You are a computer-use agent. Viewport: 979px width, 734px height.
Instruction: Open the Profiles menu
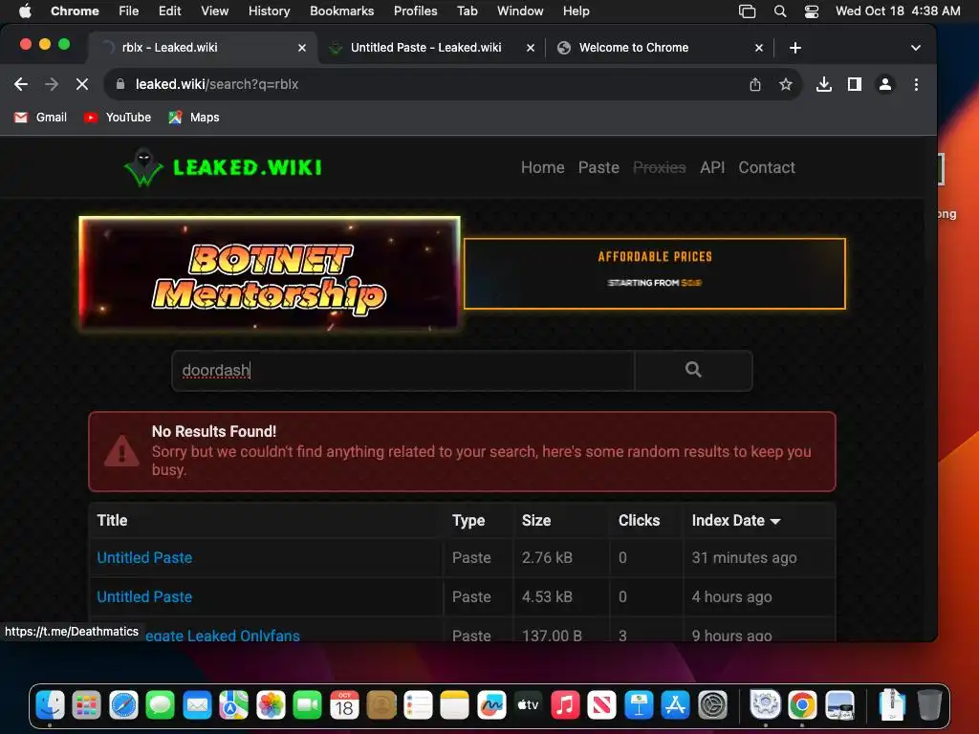coord(415,11)
